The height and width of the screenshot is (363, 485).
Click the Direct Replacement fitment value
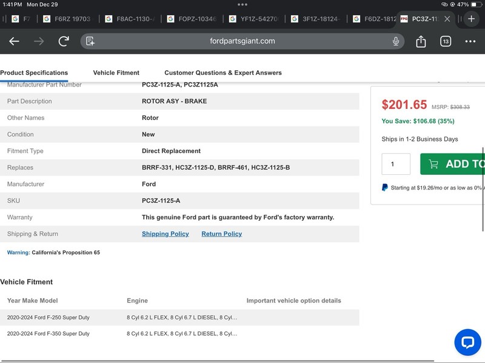[171, 151]
